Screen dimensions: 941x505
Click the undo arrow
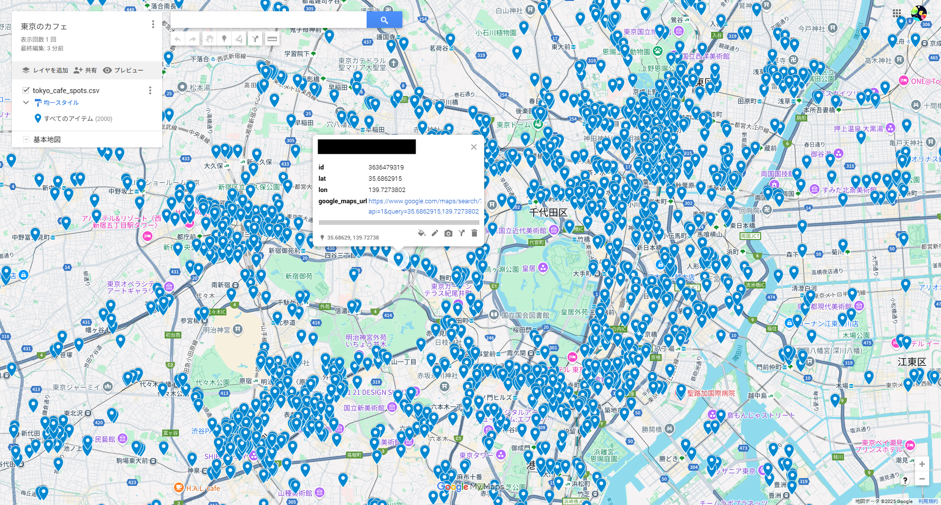(177, 39)
